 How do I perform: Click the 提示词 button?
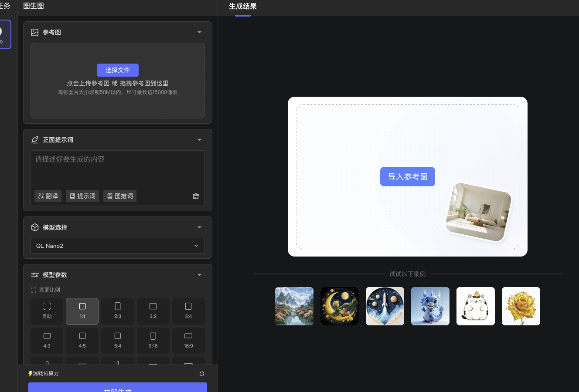click(82, 196)
